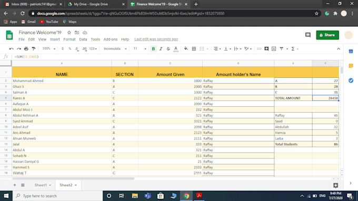Switch to the Sheet1 tab
Screen dimensions: 358x201
41,185
